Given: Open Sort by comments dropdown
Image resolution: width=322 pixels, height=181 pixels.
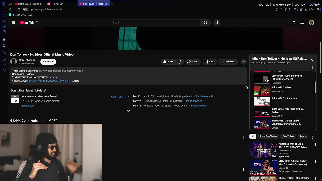Looking at the screenshot, I should tap(50, 120).
